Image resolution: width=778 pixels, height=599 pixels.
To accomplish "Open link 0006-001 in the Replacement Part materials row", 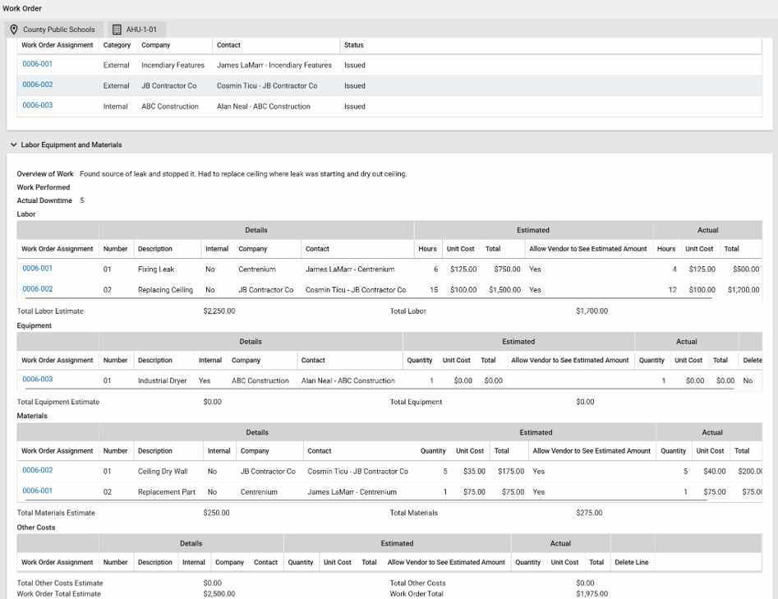I will pos(37,491).
